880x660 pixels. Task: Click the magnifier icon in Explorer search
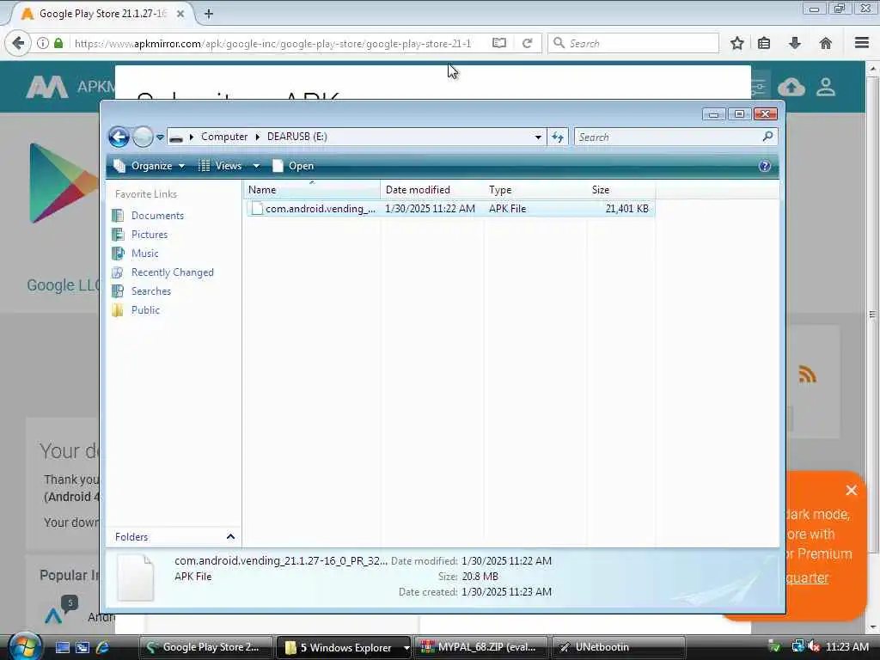tap(767, 137)
